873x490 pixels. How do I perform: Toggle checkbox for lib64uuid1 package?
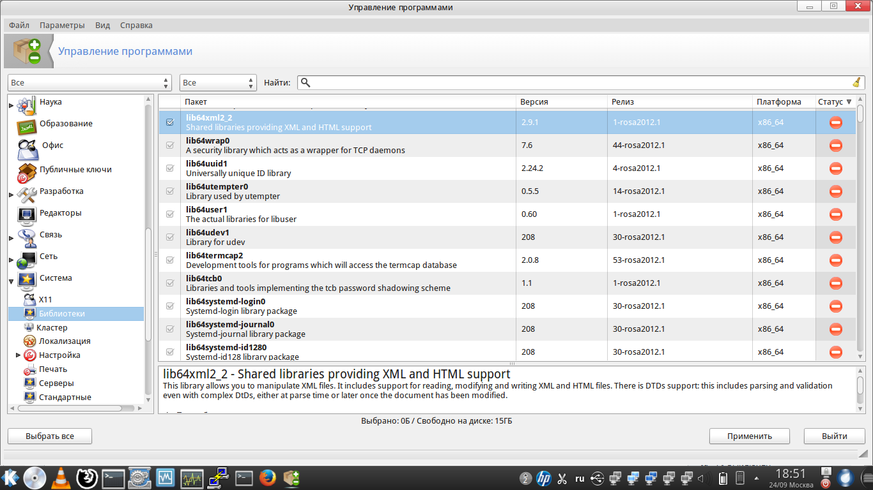pos(170,168)
